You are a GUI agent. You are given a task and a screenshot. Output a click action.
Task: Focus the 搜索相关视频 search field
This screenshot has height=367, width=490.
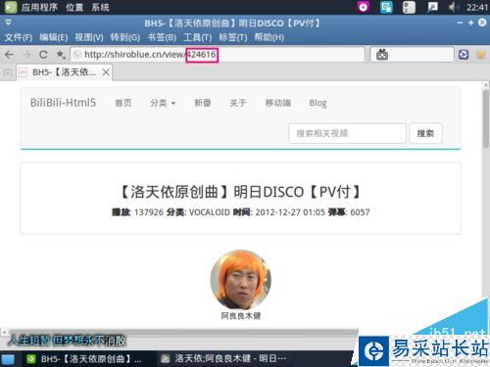click(347, 133)
